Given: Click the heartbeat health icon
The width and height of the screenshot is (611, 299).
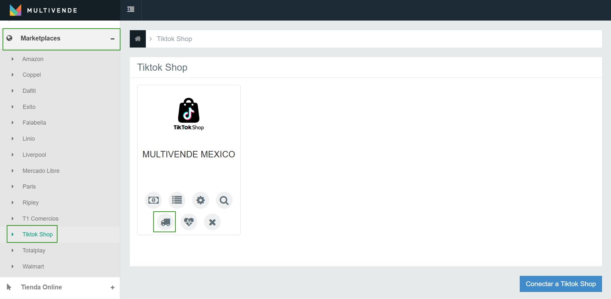Looking at the screenshot, I should pos(189,222).
